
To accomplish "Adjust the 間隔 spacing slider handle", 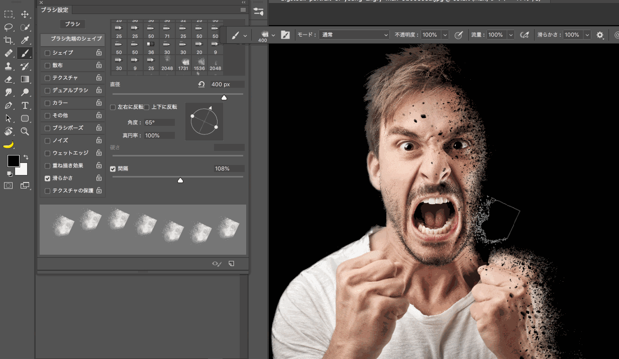I will click(x=180, y=180).
